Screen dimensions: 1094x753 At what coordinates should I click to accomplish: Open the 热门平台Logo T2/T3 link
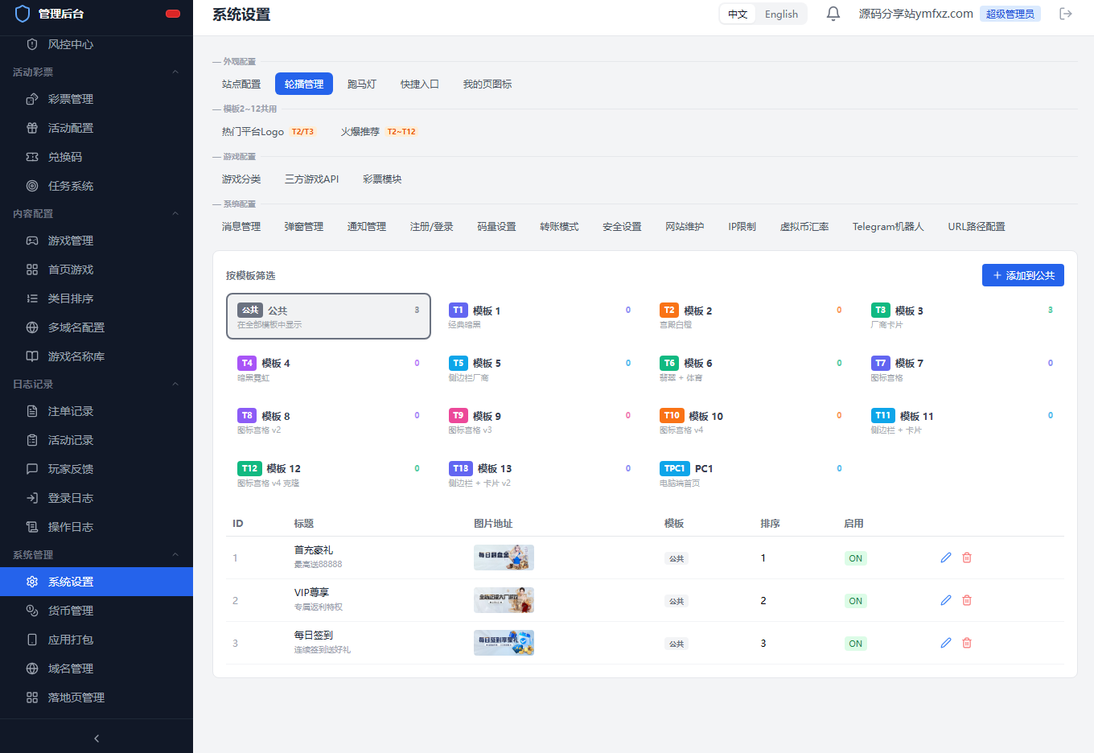[x=268, y=131]
